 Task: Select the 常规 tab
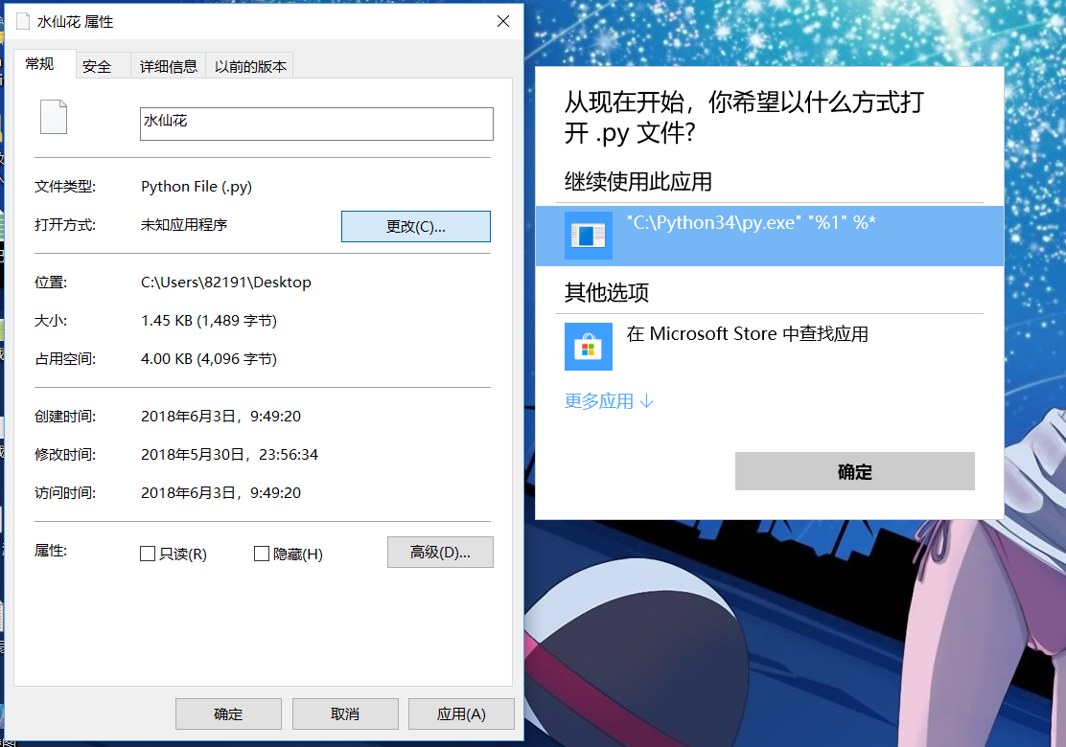tap(38, 65)
